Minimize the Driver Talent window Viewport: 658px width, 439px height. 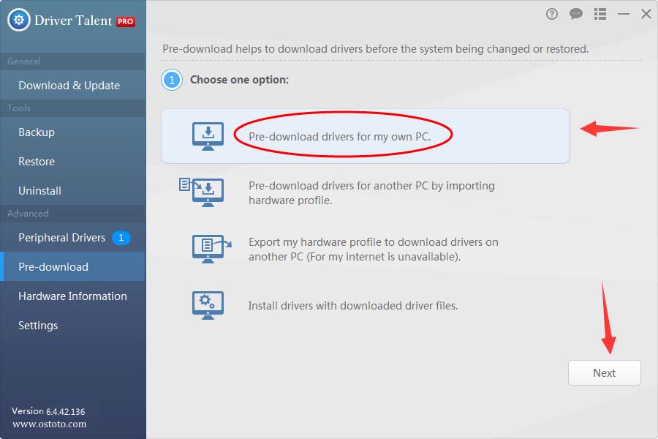623,15
